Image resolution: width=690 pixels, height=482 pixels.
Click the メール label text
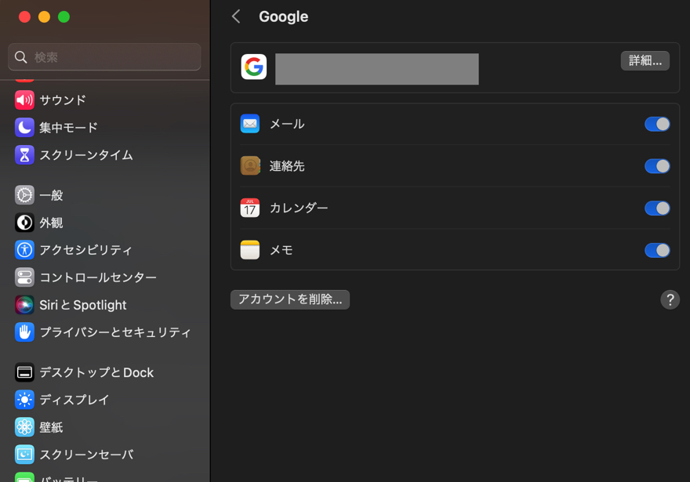[x=287, y=124]
